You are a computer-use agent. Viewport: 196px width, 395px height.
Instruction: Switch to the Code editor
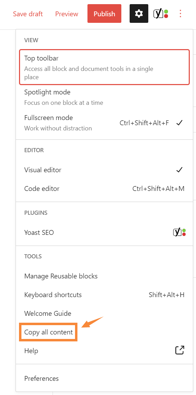point(104,189)
